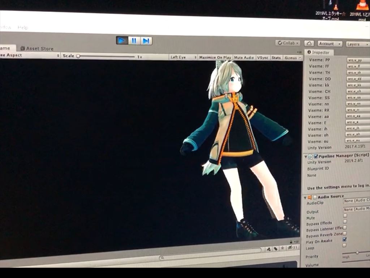Toggle the Bypass Listener Effects checkbox
This screenshot has height=278, width=370.
pos(345,227)
